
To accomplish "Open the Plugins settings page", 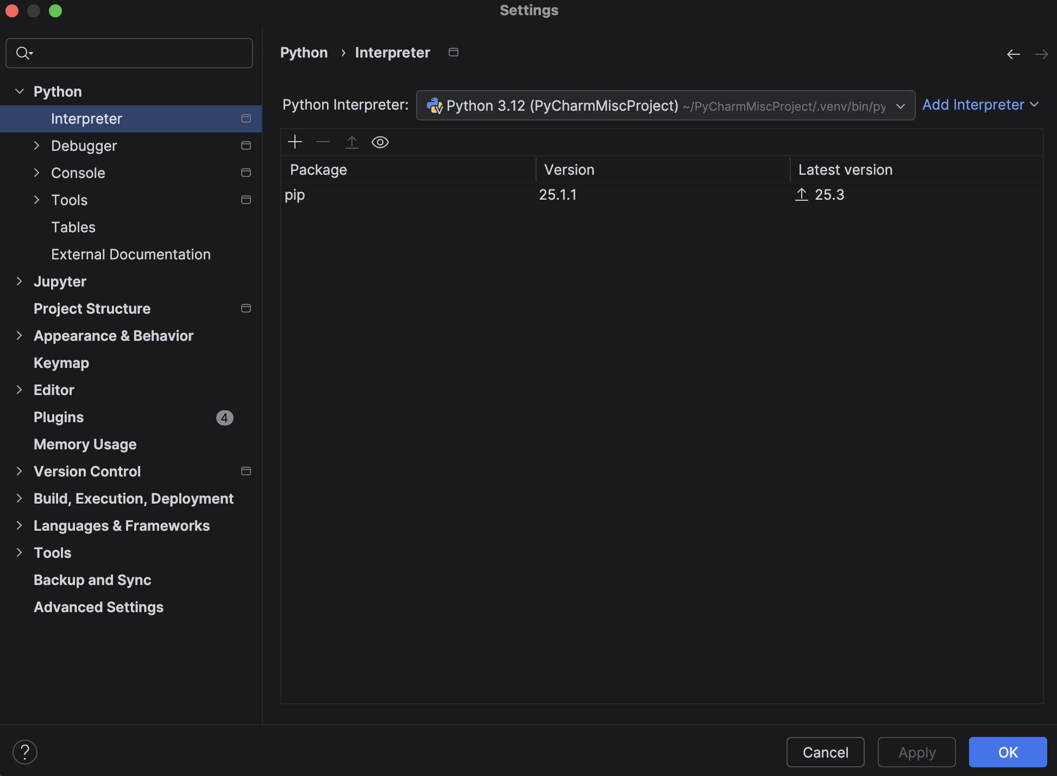I will [x=58, y=417].
